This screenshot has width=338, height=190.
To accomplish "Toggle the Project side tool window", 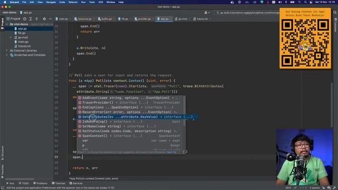I will point(2,23).
